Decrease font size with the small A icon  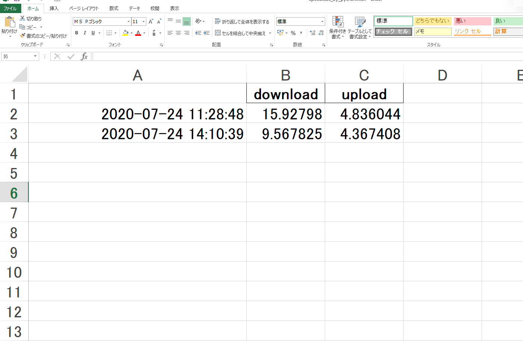point(159,22)
